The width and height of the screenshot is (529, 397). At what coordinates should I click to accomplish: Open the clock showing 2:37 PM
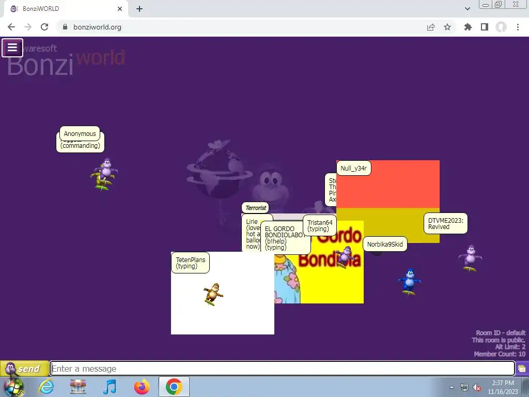(x=503, y=387)
